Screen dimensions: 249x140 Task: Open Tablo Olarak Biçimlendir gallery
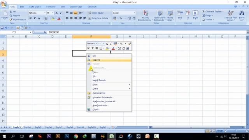click(x=160, y=16)
